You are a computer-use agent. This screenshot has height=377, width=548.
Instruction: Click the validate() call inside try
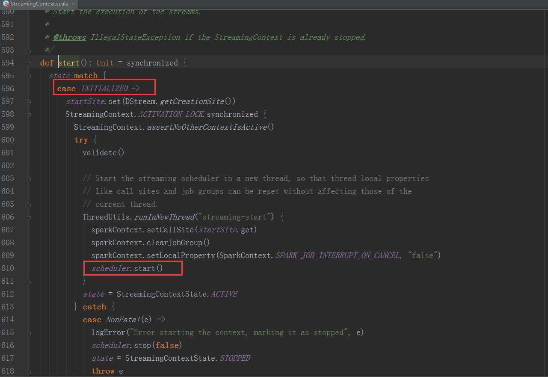[103, 153]
